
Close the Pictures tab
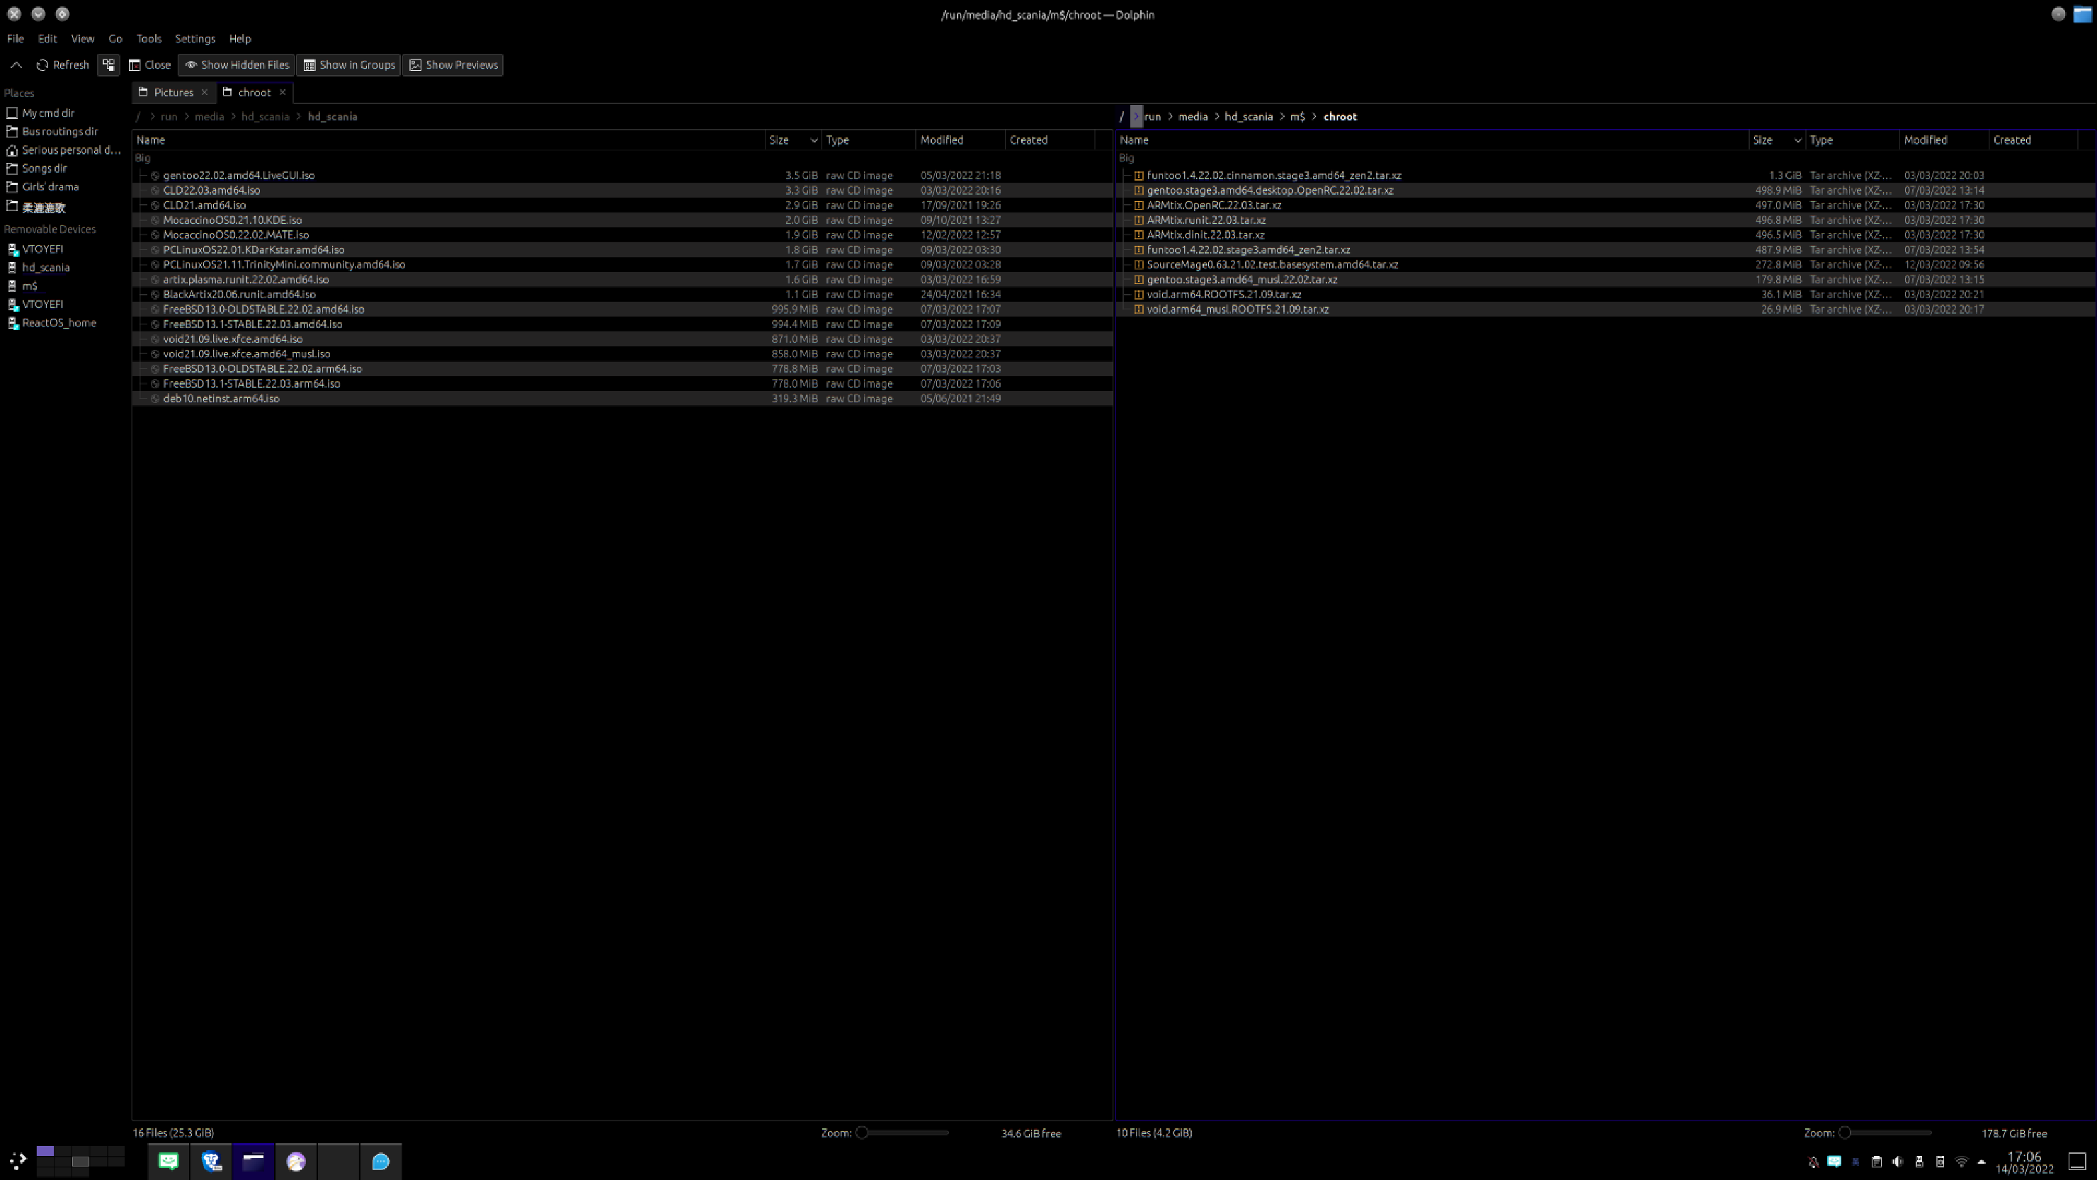pyautogui.click(x=205, y=92)
